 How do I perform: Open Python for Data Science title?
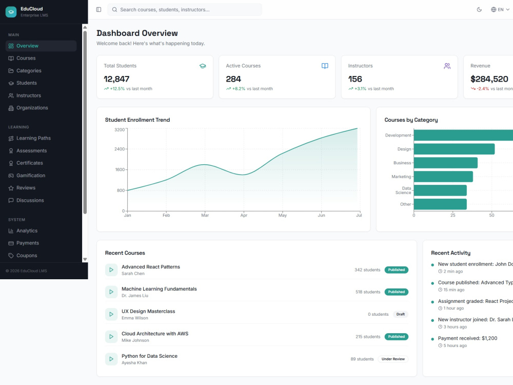click(149, 356)
